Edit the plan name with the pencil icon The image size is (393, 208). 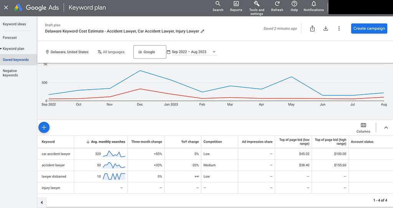coord(202,31)
